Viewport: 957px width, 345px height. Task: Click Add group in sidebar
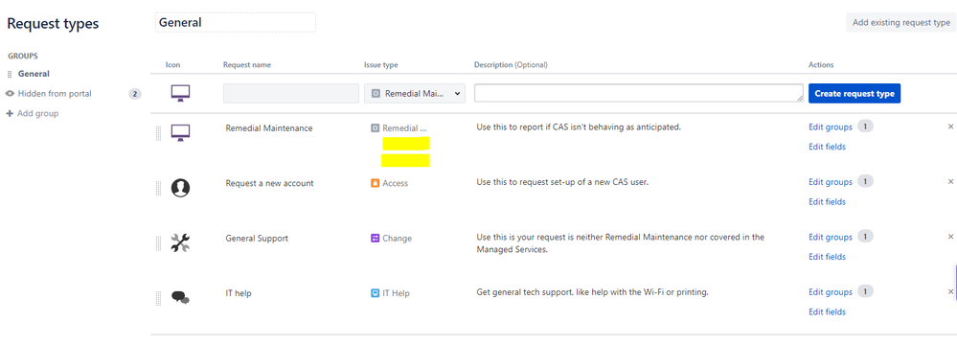(38, 114)
